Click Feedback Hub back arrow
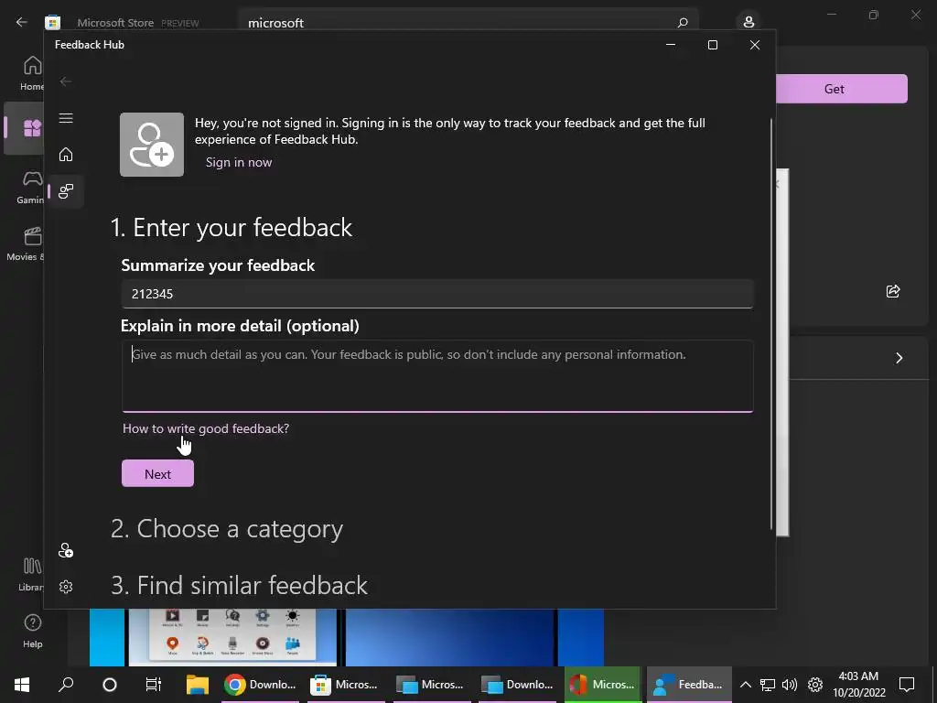 point(66,81)
